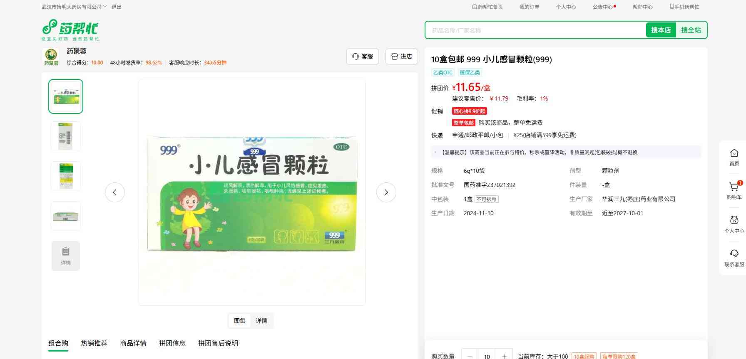Image resolution: width=746 pixels, height=359 pixels.
Task: Go to 首页 via sidebar home icon
Action: [734, 157]
